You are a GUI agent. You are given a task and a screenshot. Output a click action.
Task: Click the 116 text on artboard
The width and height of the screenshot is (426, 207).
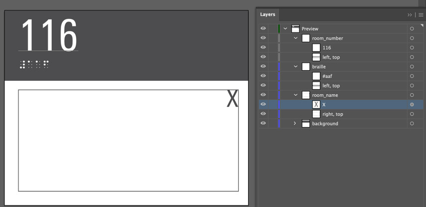point(49,35)
